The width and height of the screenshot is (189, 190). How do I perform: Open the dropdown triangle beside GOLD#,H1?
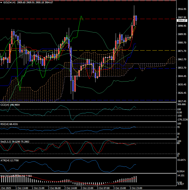pos(2,2)
